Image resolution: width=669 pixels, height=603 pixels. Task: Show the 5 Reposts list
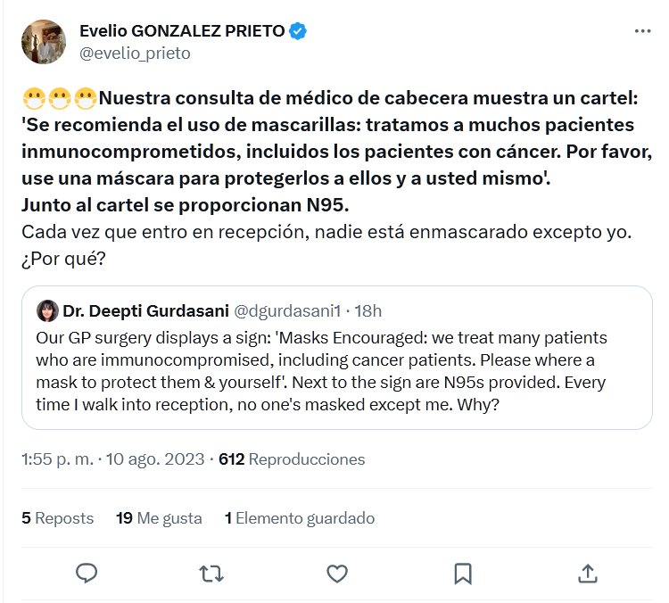click(x=57, y=518)
